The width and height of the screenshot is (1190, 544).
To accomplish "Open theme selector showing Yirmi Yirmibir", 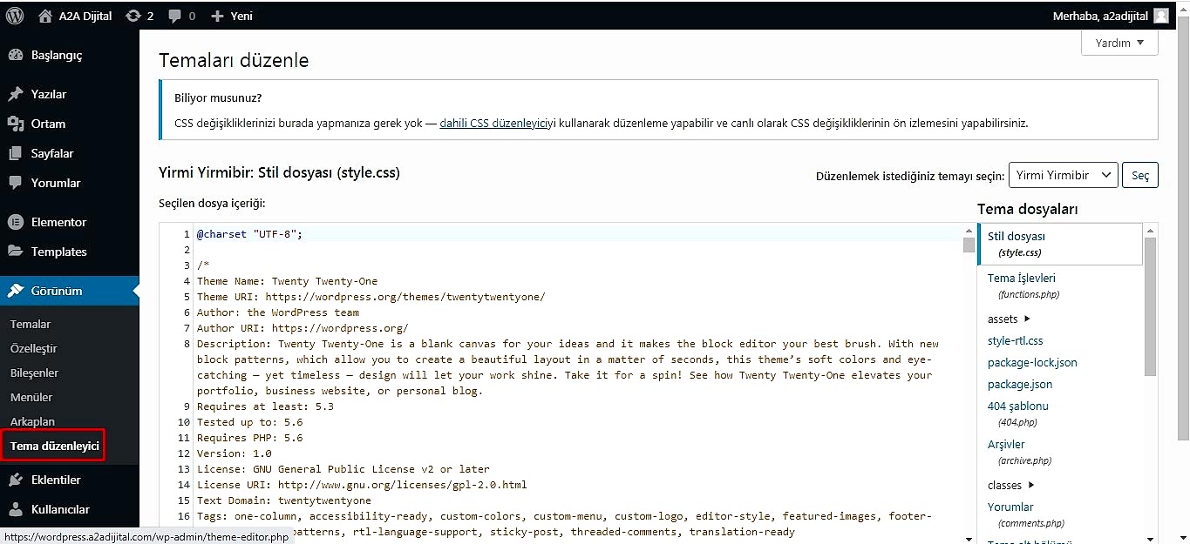I will click(x=1063, y=175).
